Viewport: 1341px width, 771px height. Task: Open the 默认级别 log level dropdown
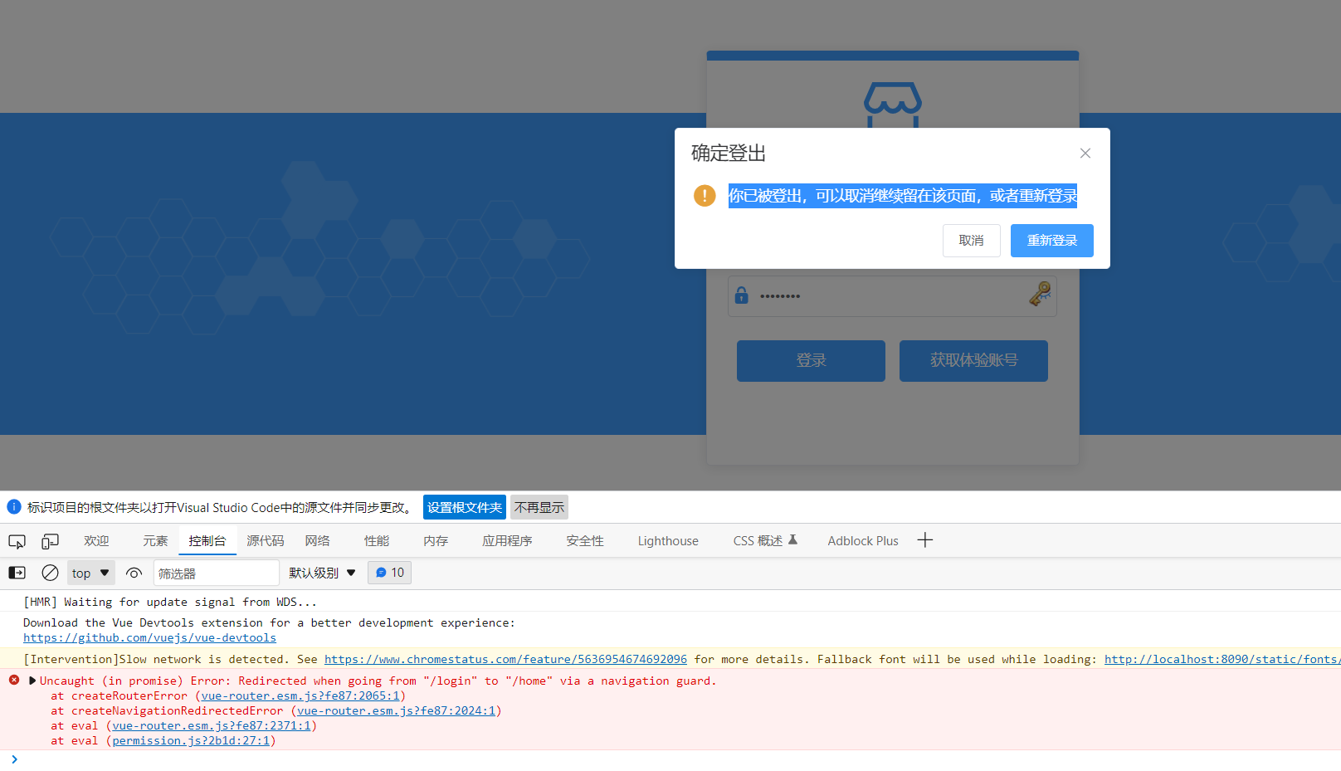coord(321,573)
